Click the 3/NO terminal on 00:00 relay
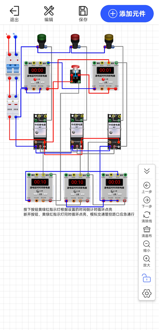The width and height of the screenshot is (160, 330). click(x=26, y=62)
